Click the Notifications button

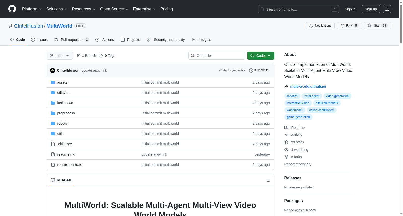point(320,26)
